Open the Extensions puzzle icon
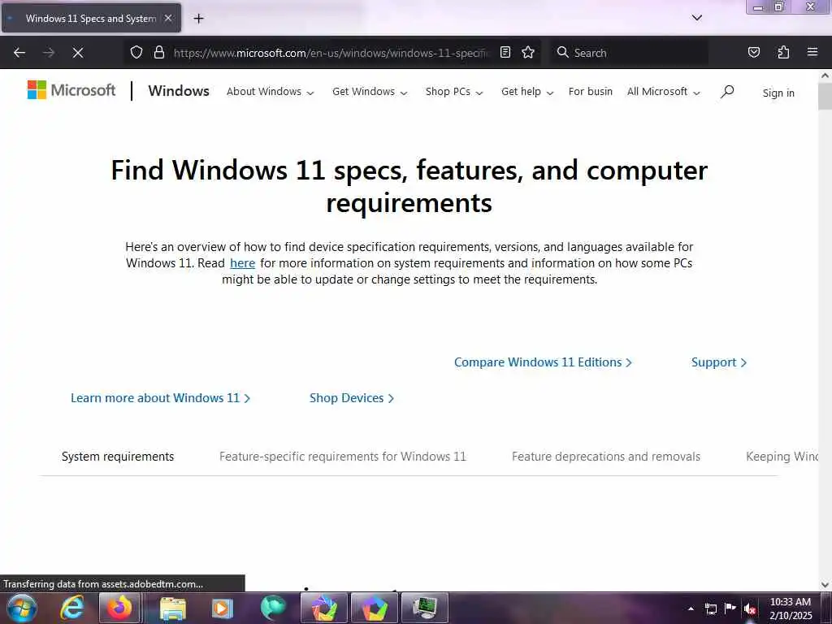This screenshot has width=832, height=624. coord(783,53)
